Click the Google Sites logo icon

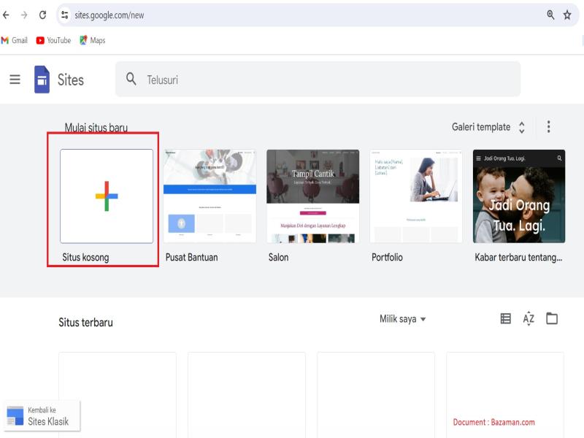click(42, 80)
